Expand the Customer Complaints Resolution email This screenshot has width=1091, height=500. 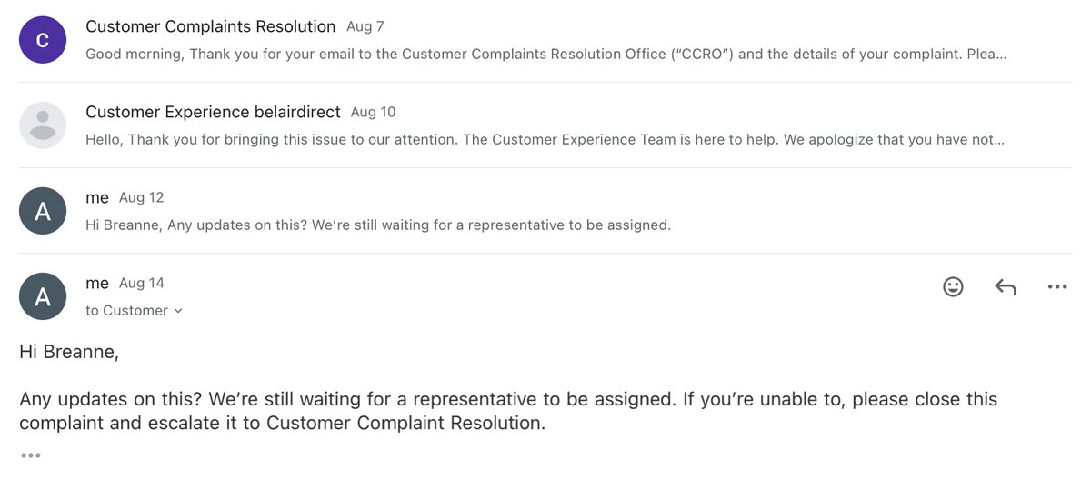coord(545,41)
